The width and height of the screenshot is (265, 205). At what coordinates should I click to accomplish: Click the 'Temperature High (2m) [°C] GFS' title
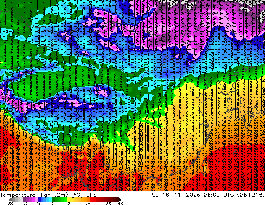[48, 195]
